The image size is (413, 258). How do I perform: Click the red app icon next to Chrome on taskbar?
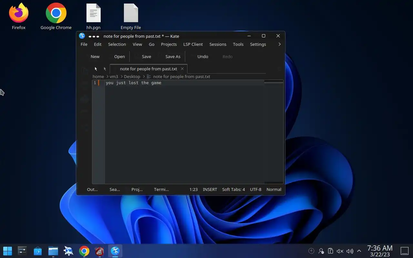click(x=100, y=251)
